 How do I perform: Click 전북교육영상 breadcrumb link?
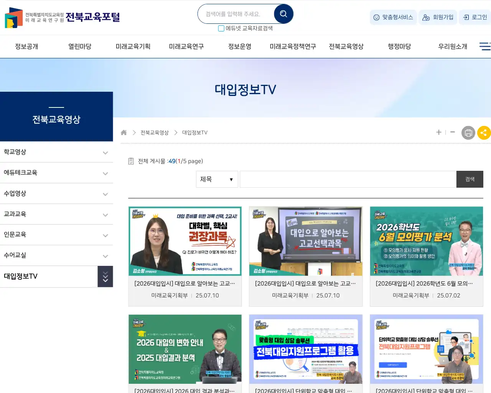[x=155, y=132]
